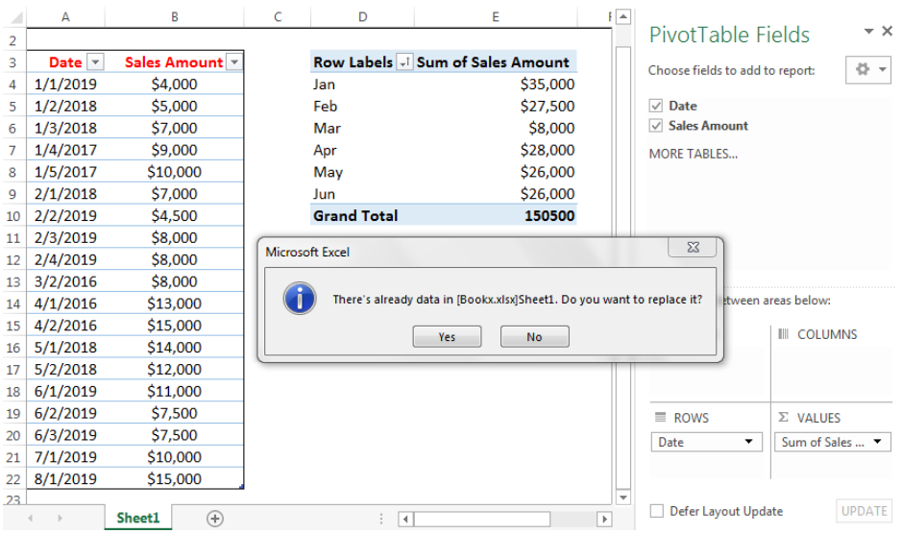Image resolution: width=901 pixels, height=534 pixels.
Task: Click the add new sheet plus icon
Action: [215, 519]
